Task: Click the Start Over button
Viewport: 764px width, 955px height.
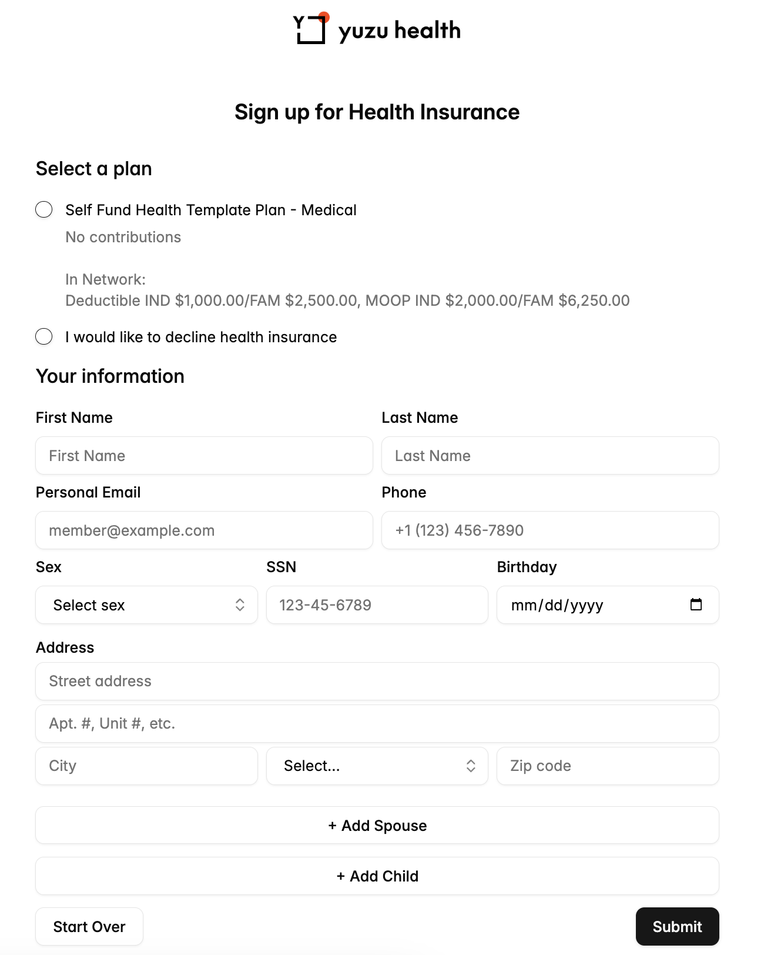Action: coord(89,927)
